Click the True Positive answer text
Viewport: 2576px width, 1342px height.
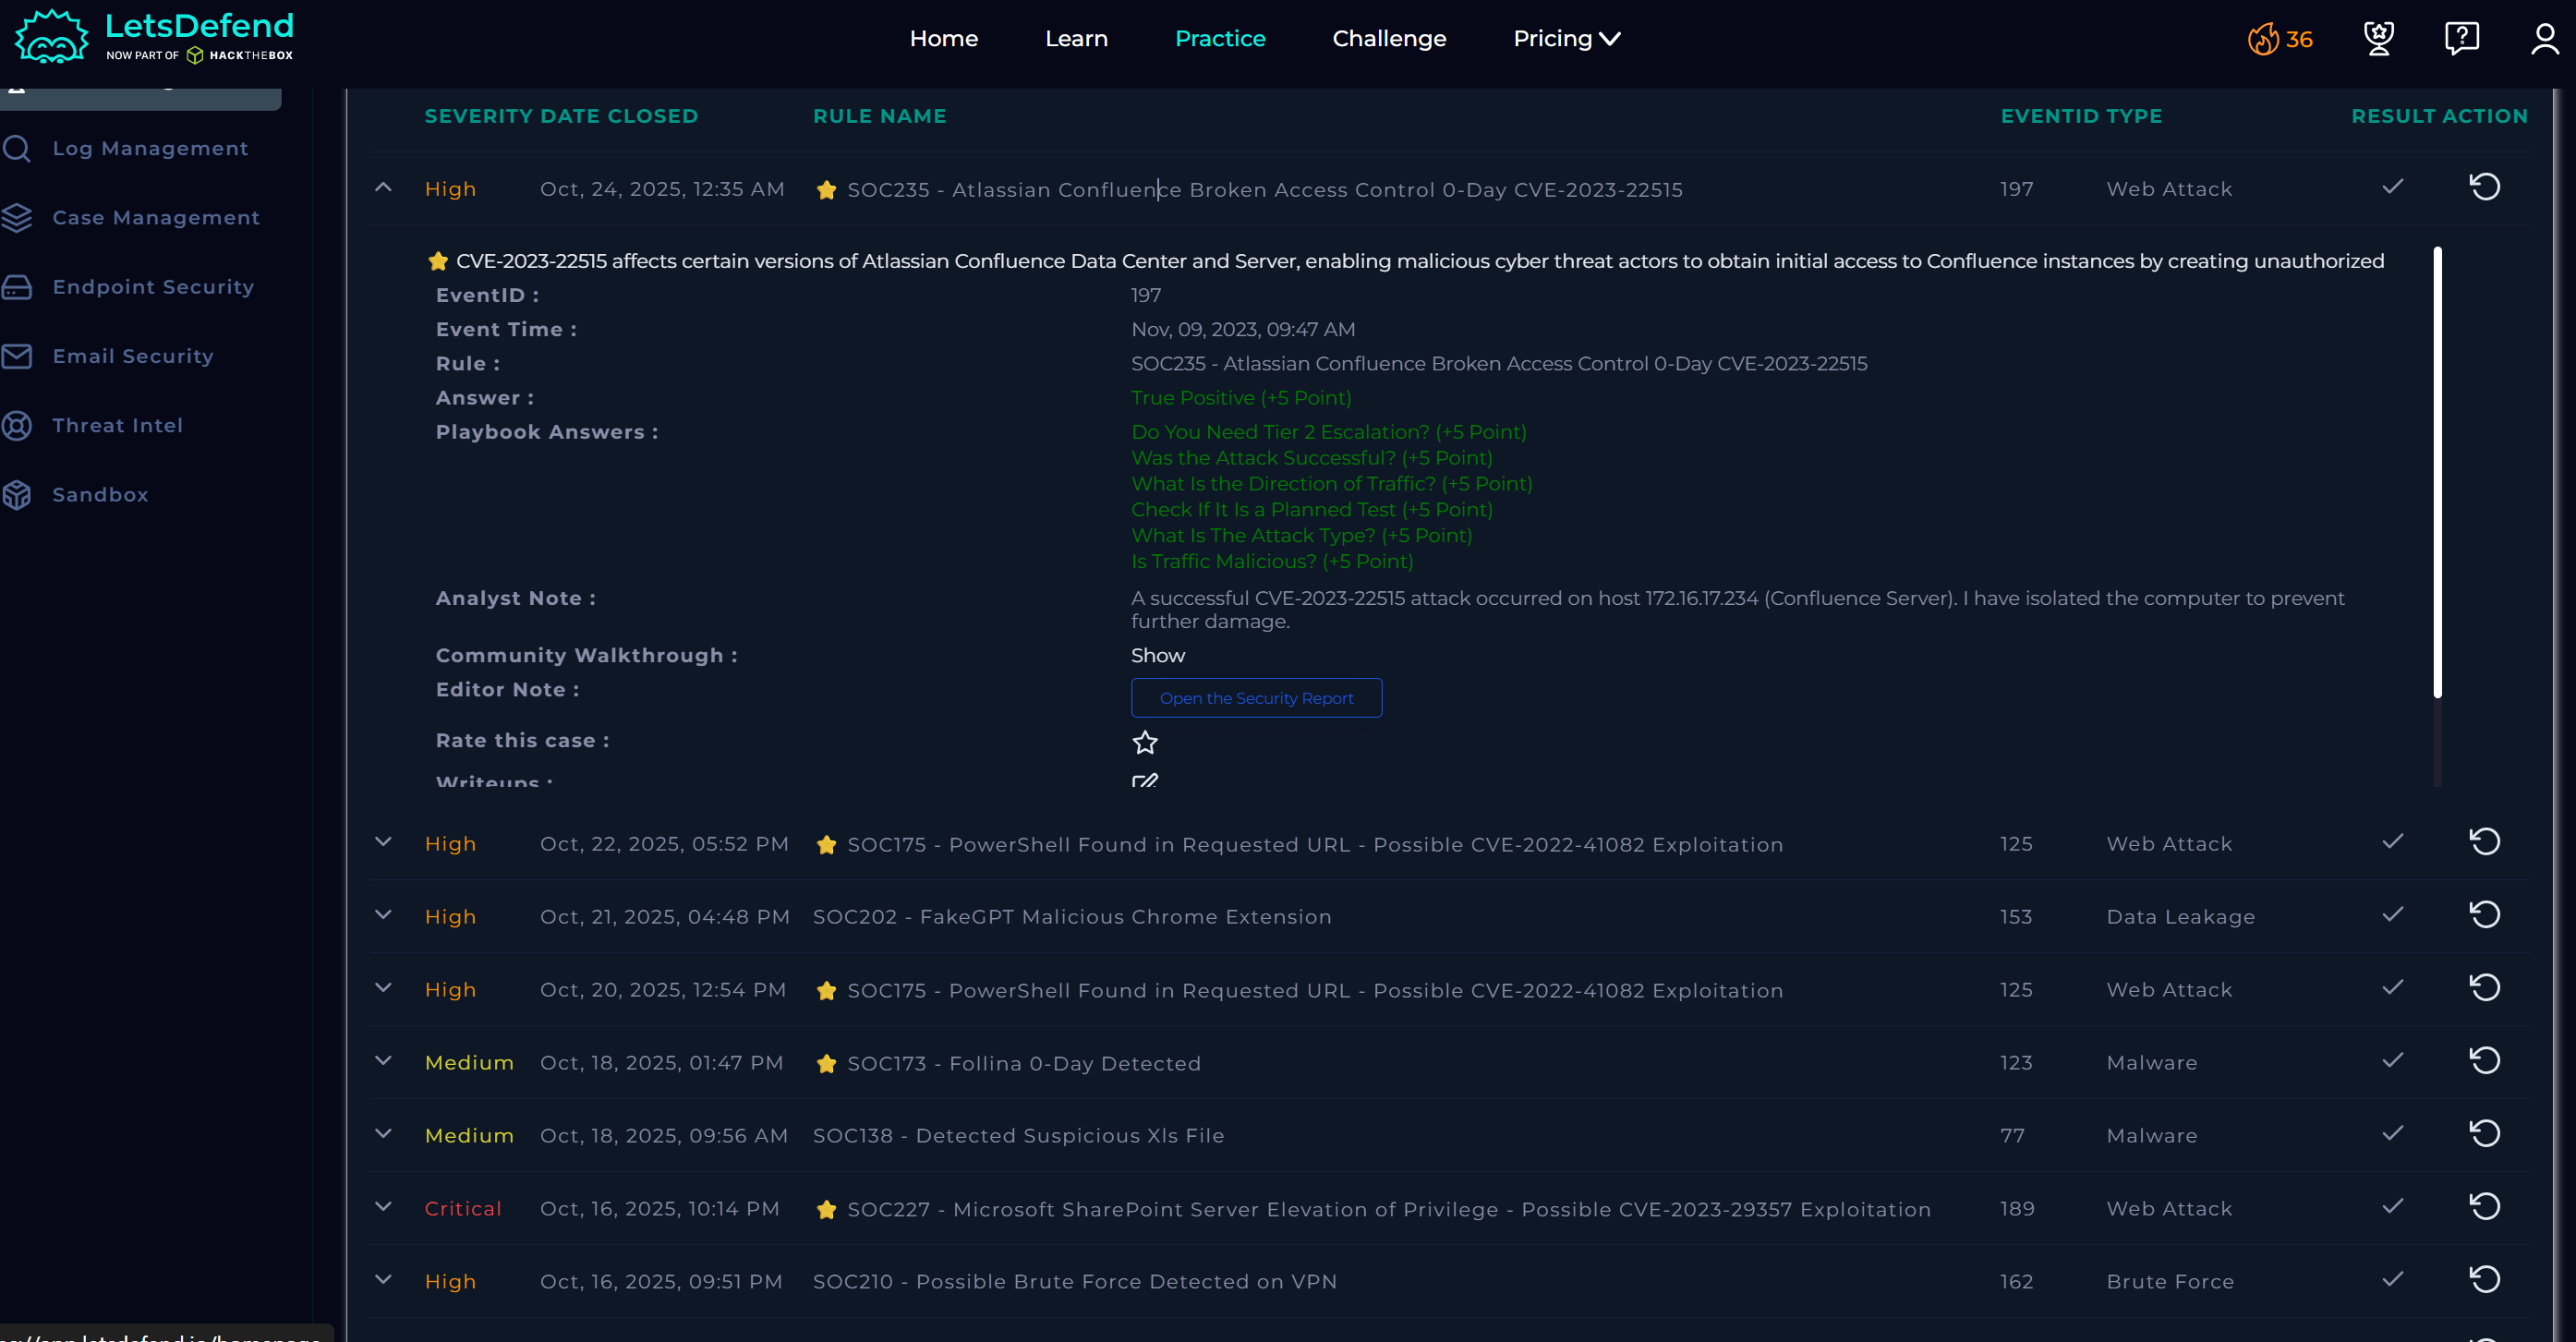click(x=1241, y=398)
